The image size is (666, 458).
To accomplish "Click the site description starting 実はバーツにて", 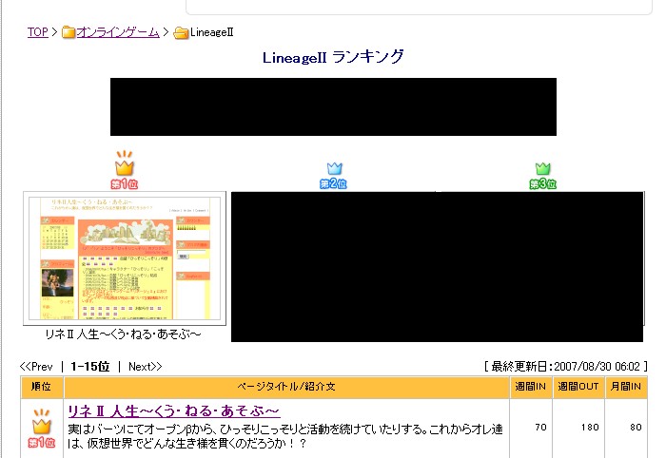I will pos(285,436).
